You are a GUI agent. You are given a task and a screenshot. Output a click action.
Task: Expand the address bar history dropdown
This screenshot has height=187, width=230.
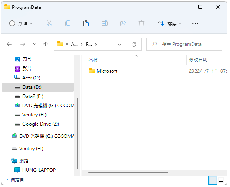point(120,45)
